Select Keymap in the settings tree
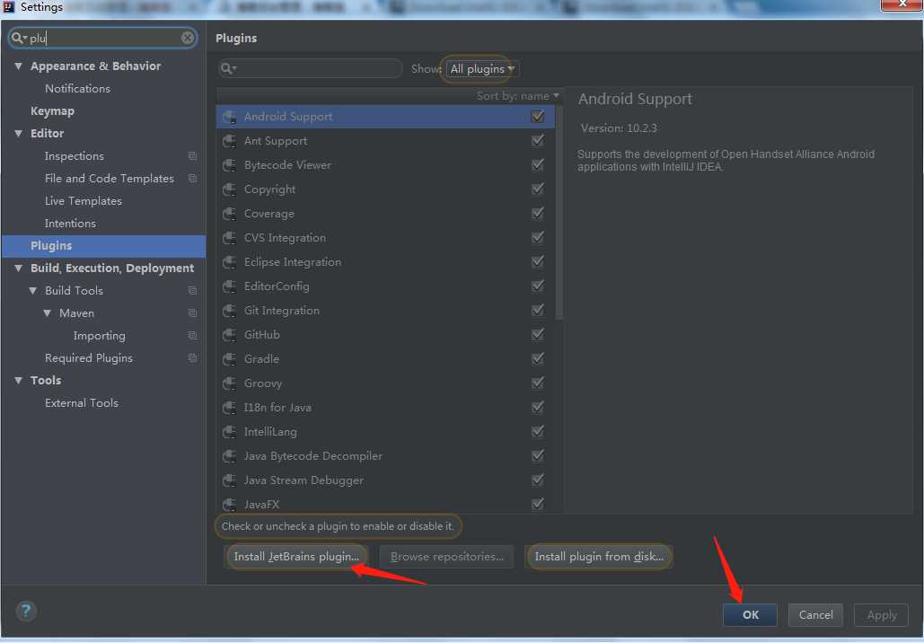Screen dimensions: 924x643 click(52, 110)
